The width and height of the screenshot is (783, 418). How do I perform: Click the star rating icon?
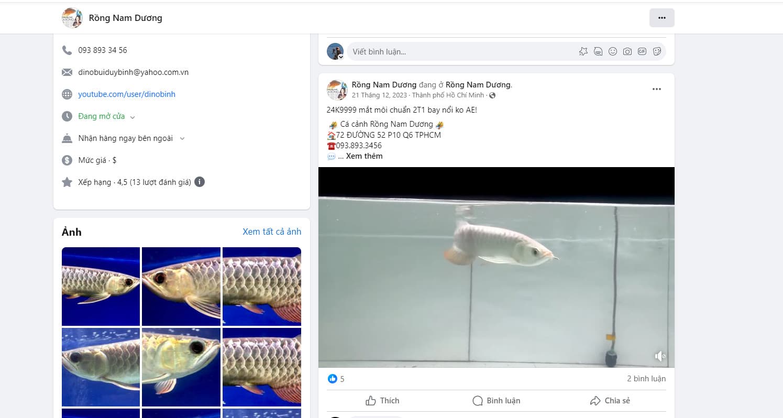[67, 182]
